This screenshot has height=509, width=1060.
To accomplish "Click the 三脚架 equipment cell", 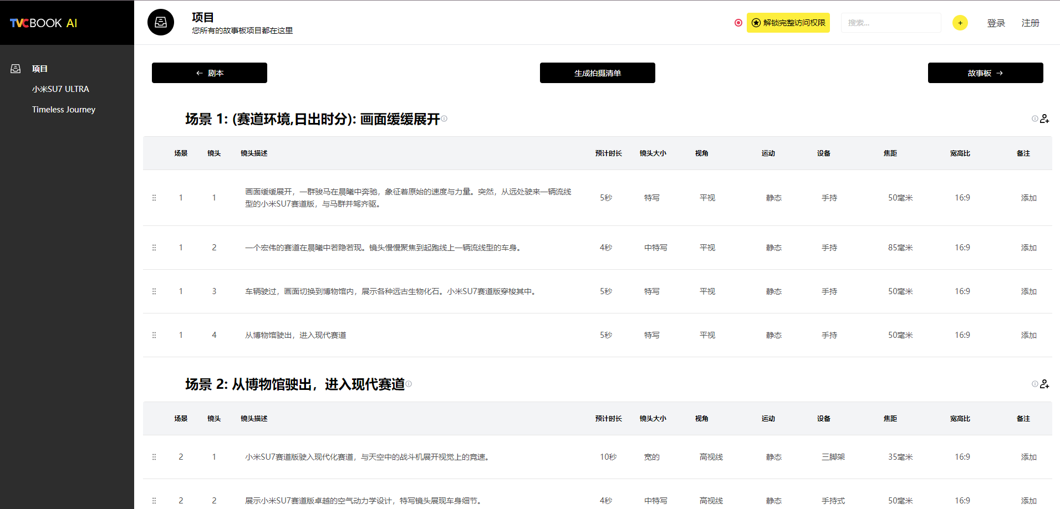I will click(x=833, y=457).
